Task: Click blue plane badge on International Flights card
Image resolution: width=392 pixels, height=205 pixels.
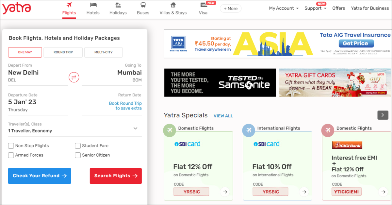Action: (248, 130)
